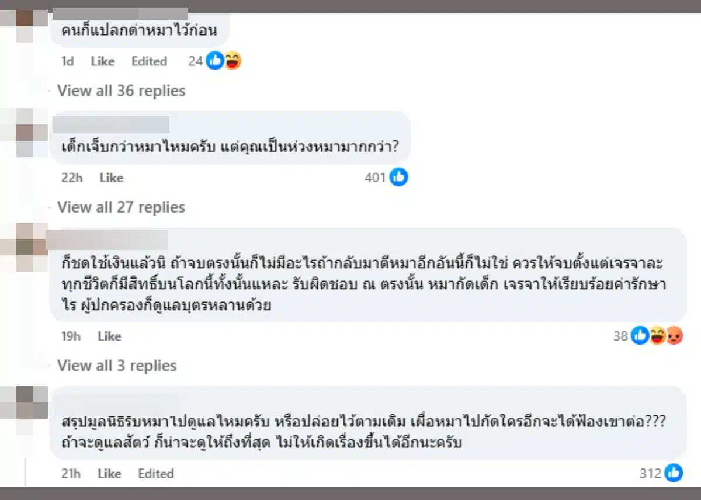Click the laughing emoji reaction on the first comment
This screenshot has height=500, width=701.
232,61
